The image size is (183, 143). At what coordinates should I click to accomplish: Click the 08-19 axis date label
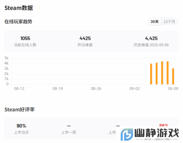[x=58, y=89]
